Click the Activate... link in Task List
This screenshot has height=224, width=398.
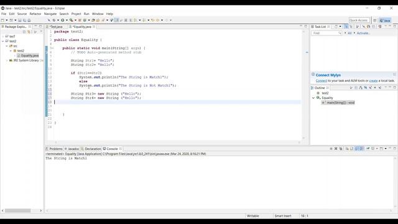(x=363, y=33)
